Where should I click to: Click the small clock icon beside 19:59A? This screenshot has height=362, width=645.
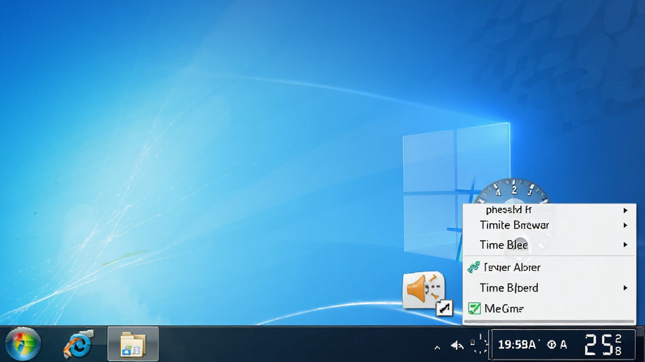click(552, 345)
